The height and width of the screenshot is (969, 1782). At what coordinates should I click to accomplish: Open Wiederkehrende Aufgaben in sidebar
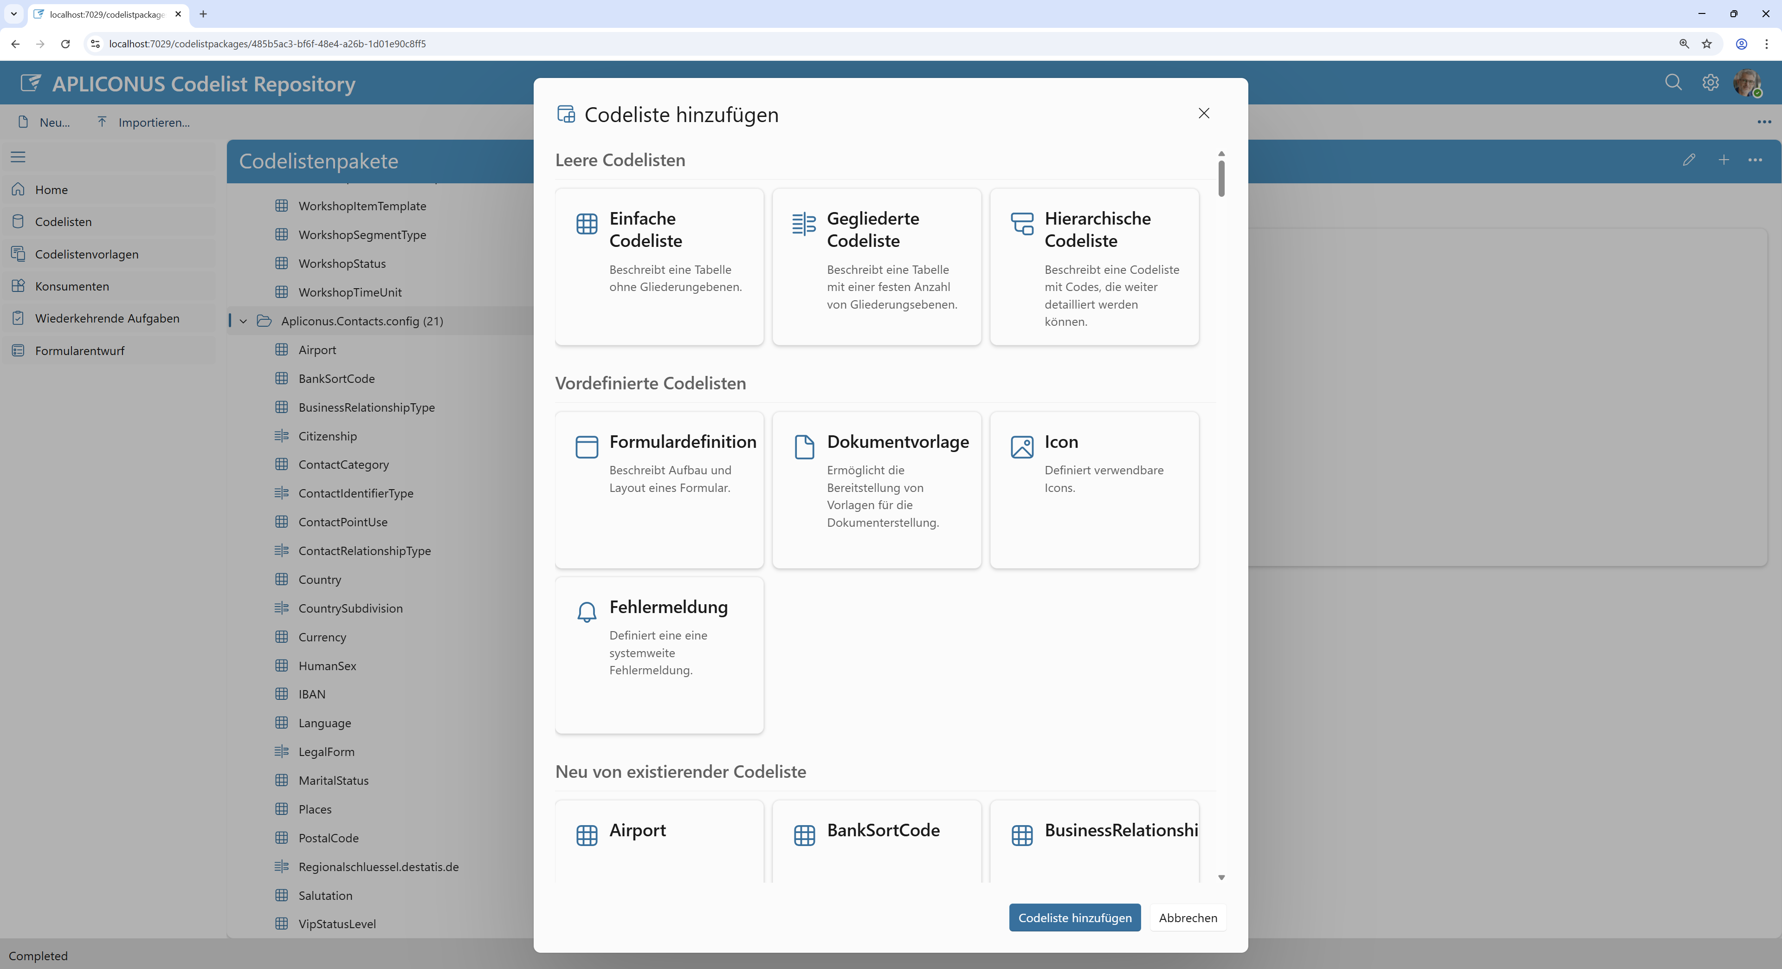(x=110, y=318)
